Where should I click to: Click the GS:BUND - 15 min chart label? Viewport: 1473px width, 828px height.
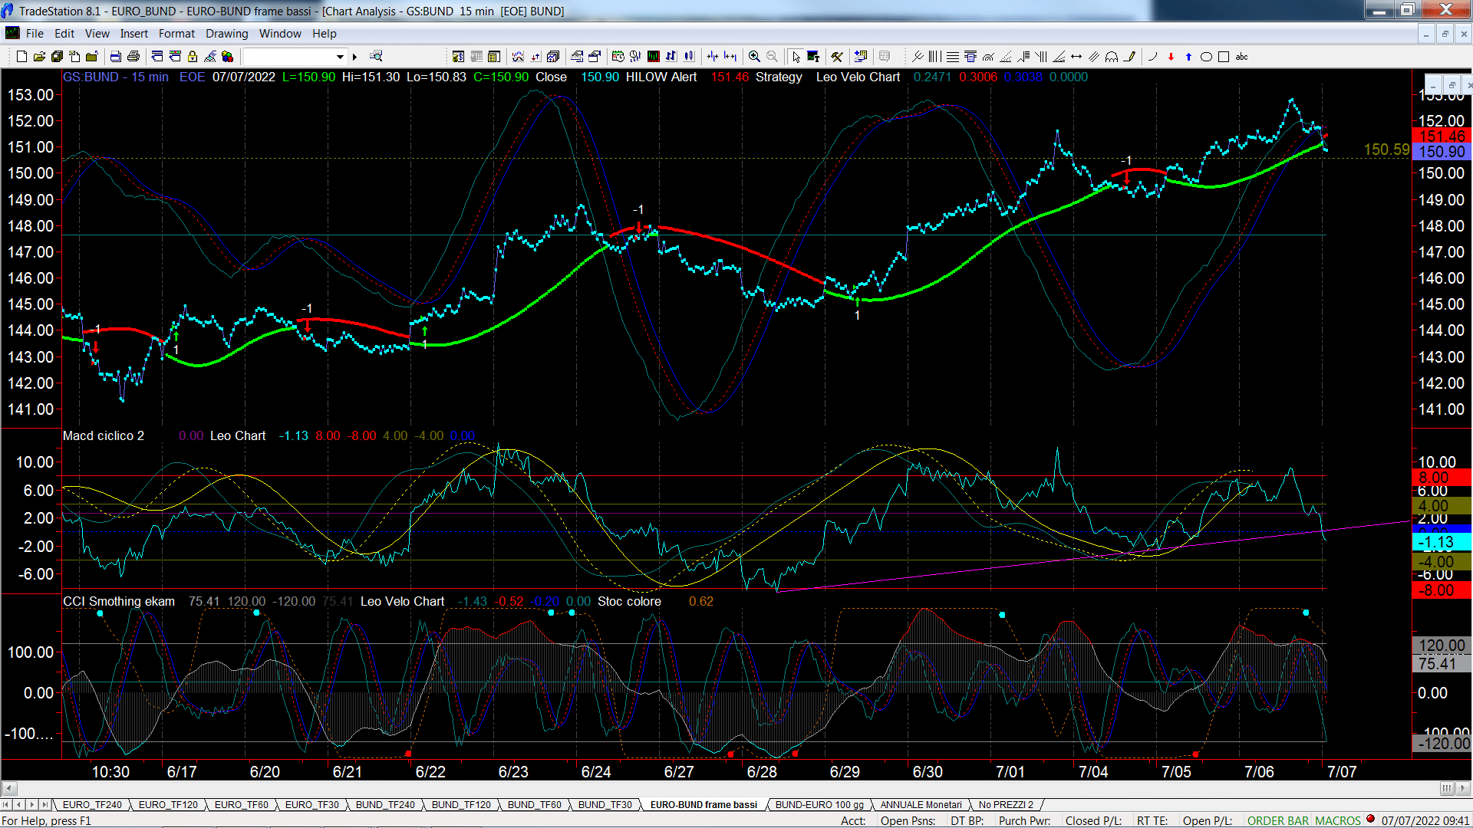point(116,77)
